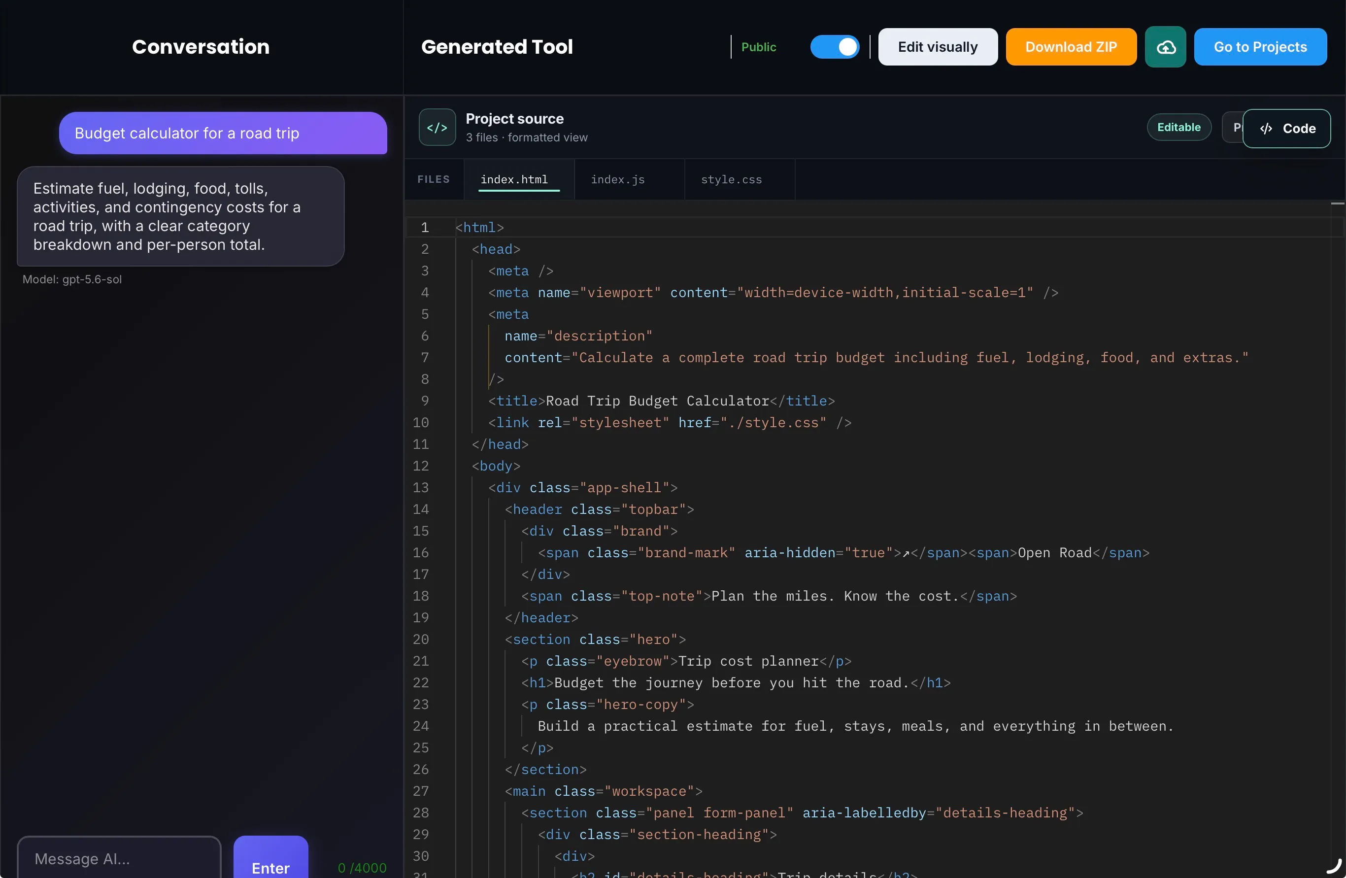Click the h1 'Budget the journey' line

(x=736, y=683)
